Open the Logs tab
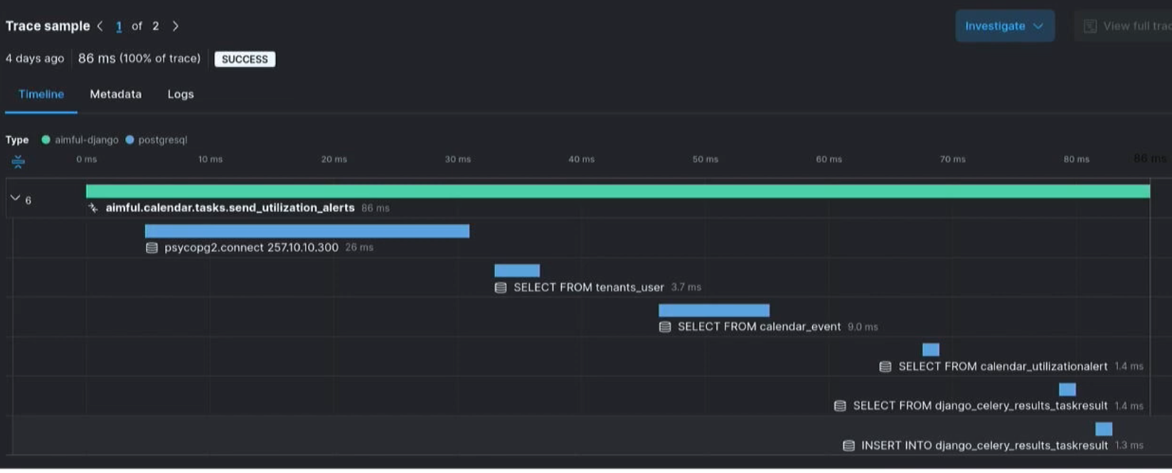 (181, 95)
